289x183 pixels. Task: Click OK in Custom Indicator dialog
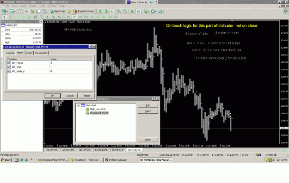click(x=53, y=96)
